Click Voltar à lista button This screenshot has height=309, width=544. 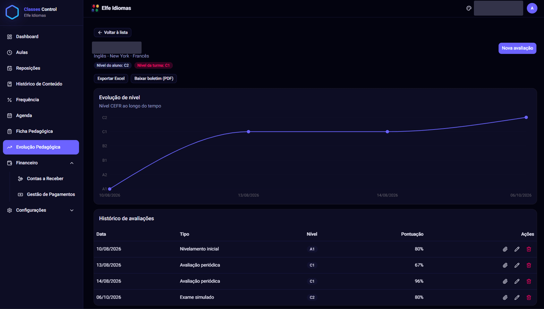tap(112, 33)
